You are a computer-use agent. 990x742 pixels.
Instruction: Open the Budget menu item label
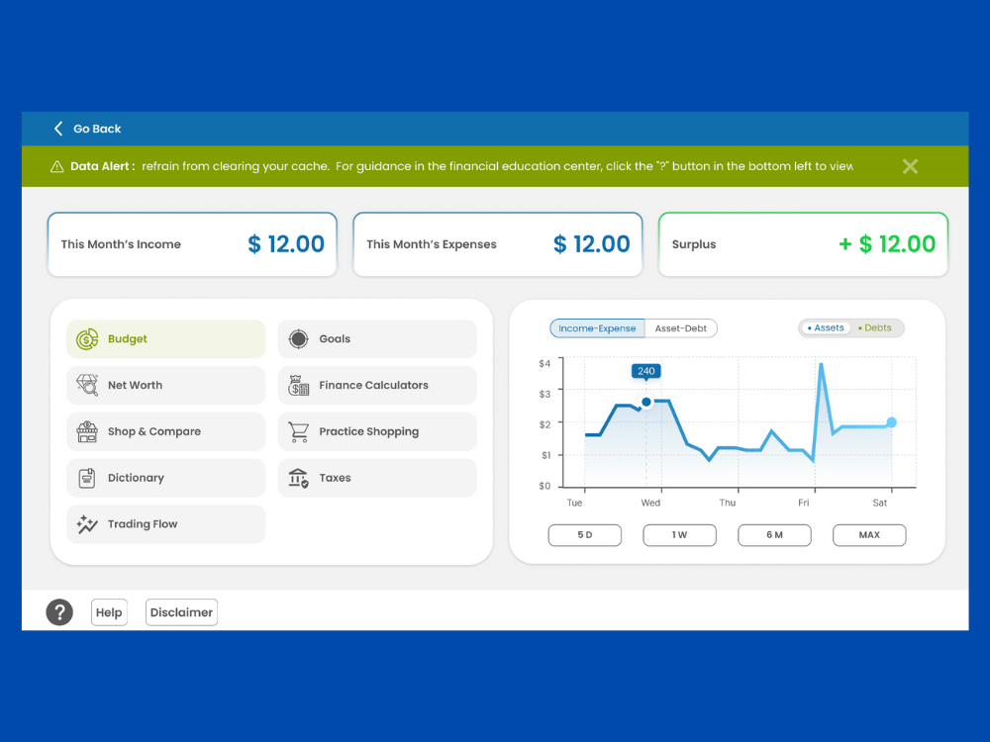128,338
